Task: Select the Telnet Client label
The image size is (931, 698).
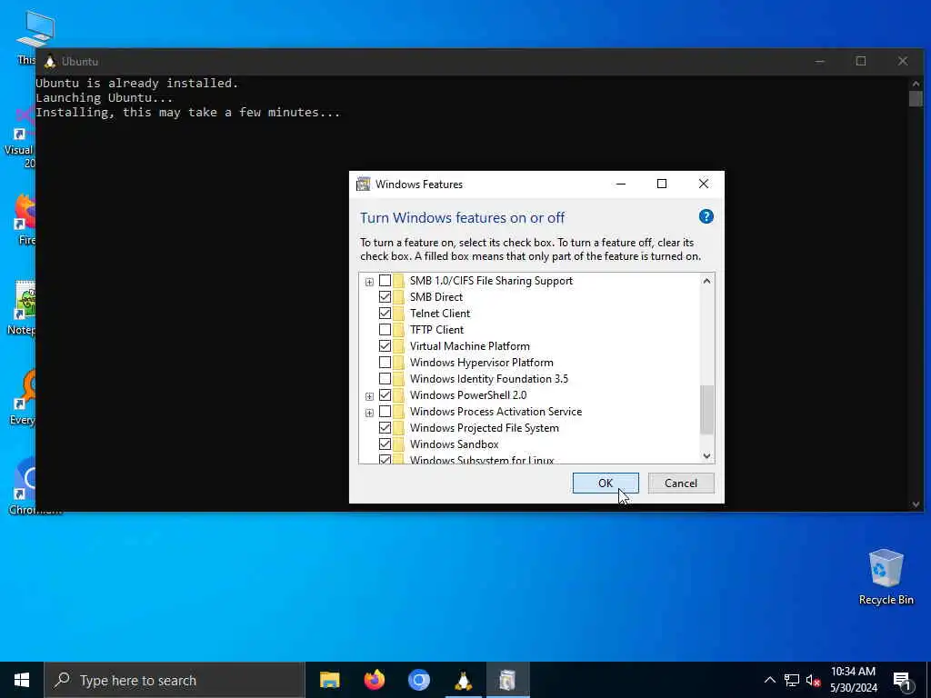Action: coord(439,314)
